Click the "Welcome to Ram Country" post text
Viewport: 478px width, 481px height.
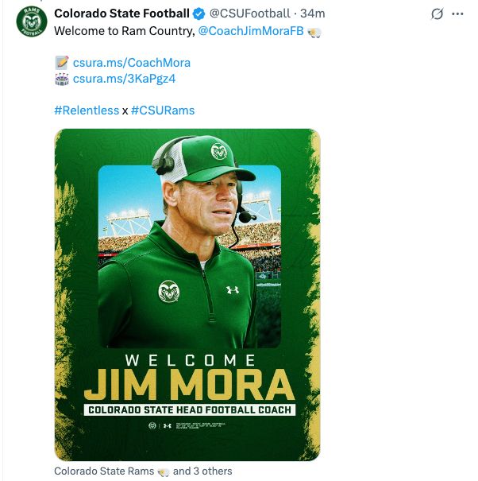123,32
